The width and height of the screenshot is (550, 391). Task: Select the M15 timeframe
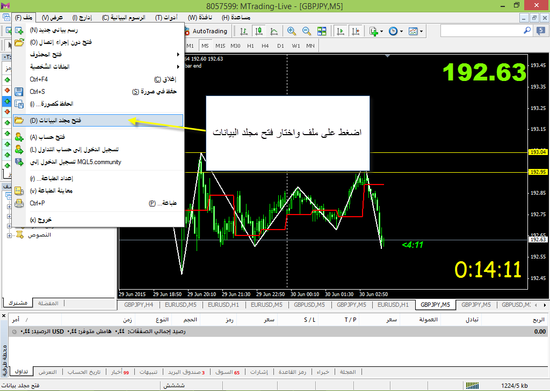click(220, 46)
